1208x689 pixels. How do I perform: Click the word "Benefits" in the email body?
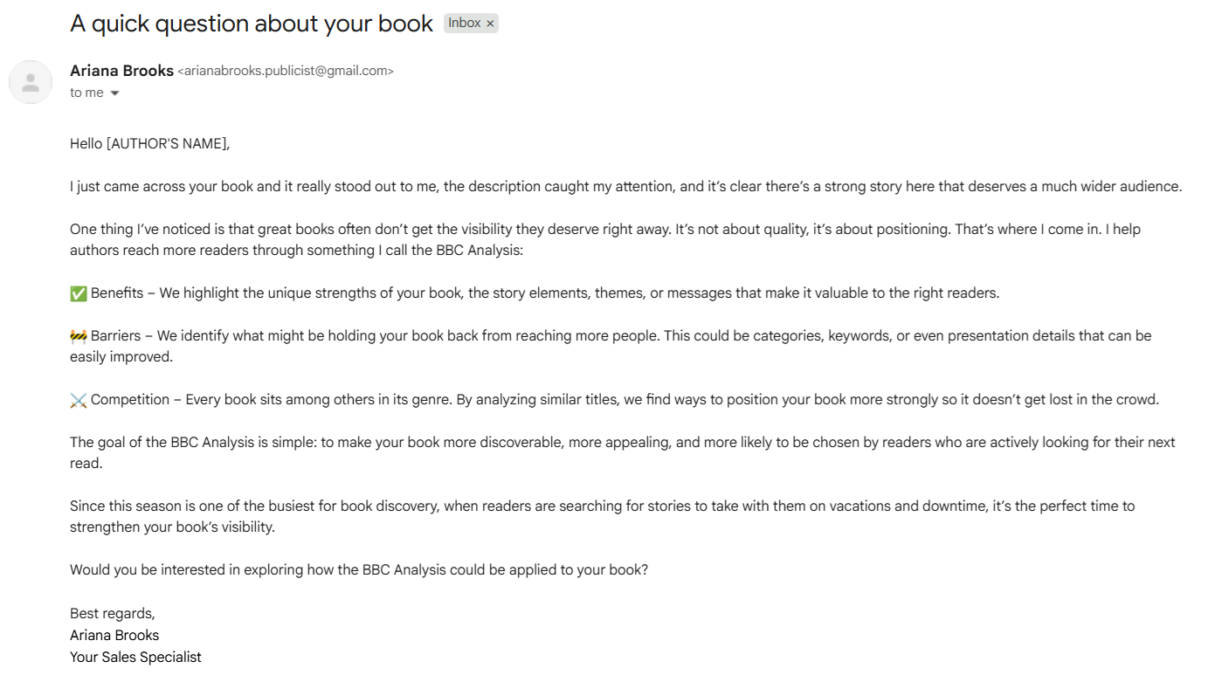[x=117, y=293]
